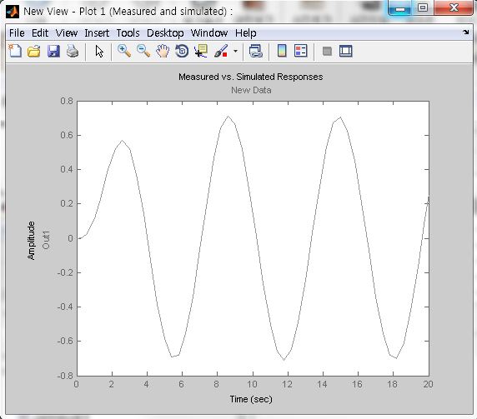
Task: Activate the Zoom In magnifier tool
Action: [x=124, y=51]
